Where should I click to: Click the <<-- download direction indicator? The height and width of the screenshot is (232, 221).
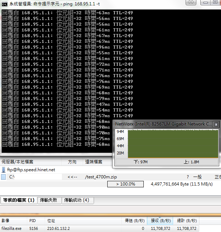(72, 177)
